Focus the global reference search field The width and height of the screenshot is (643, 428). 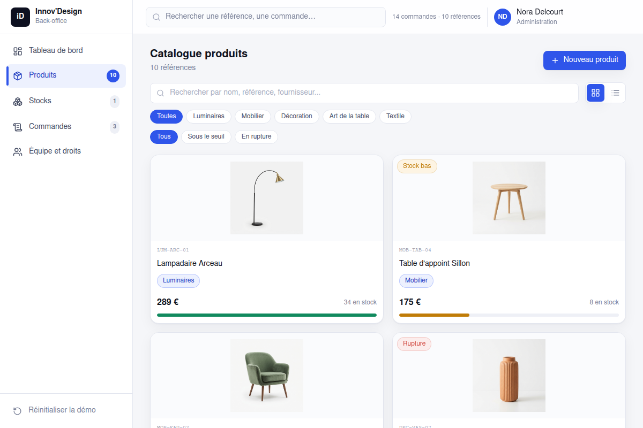point(266,17)
